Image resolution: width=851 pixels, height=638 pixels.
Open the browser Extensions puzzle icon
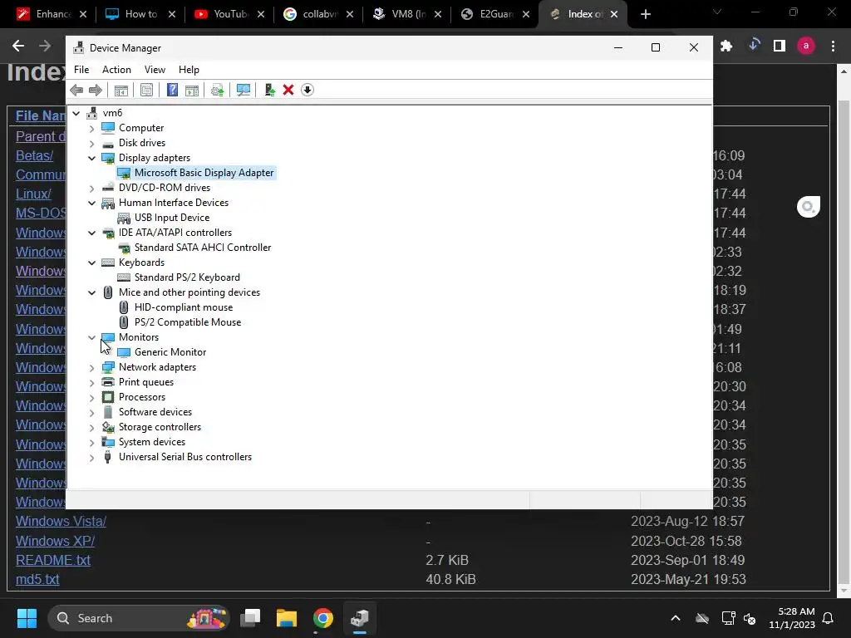pos(726,47)
